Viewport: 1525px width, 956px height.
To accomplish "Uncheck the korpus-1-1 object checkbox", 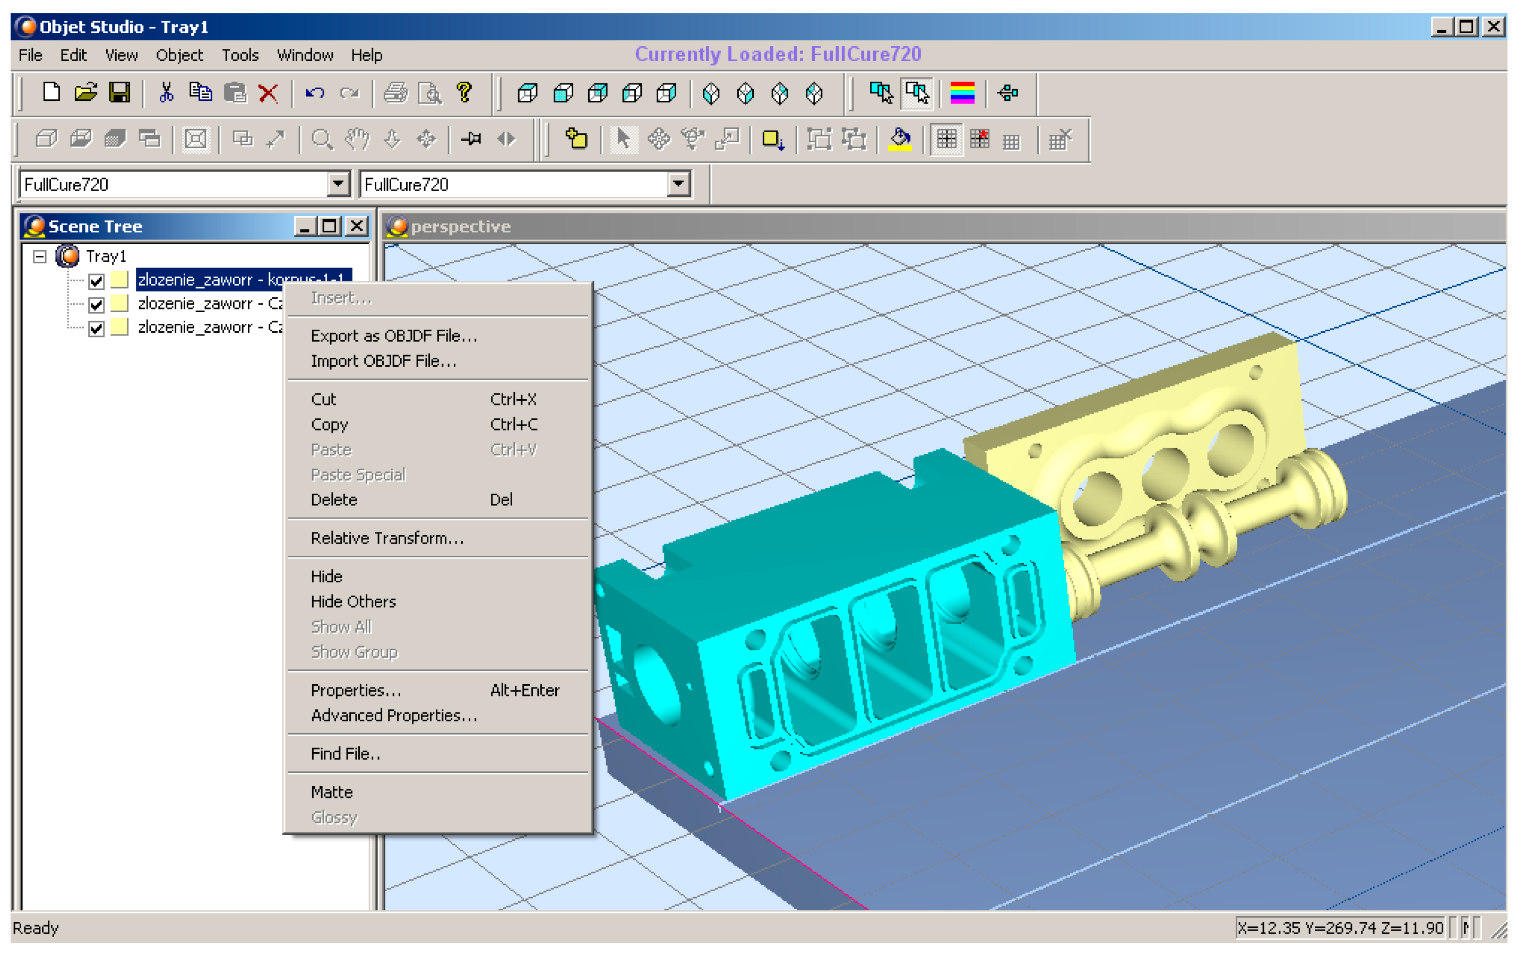I will 96,280.
